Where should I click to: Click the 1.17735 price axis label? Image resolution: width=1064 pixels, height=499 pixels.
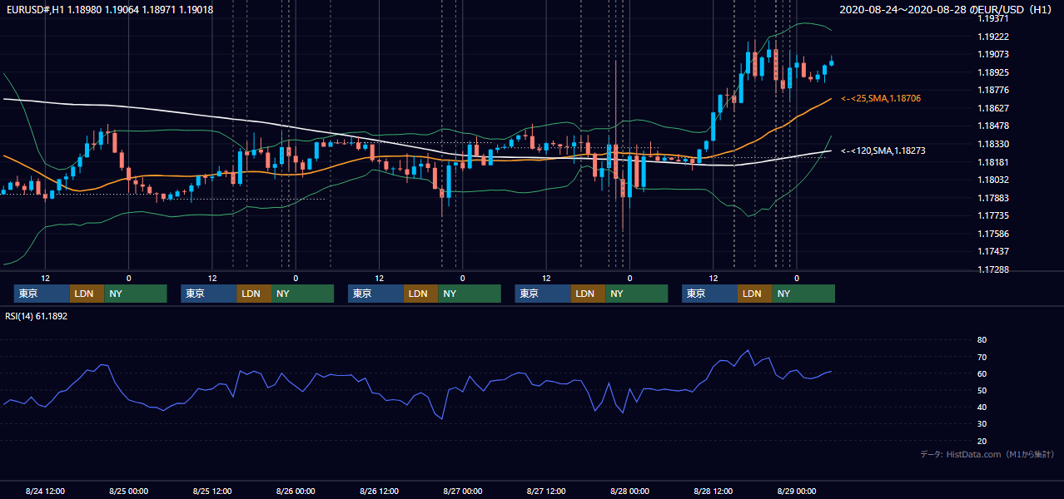pyautogui.click(x=994, y=216)
